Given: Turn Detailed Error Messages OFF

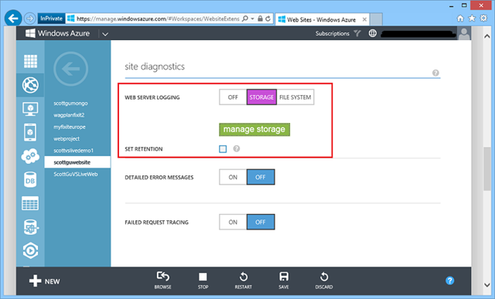Looking at the screenshot, I should 261,177.
